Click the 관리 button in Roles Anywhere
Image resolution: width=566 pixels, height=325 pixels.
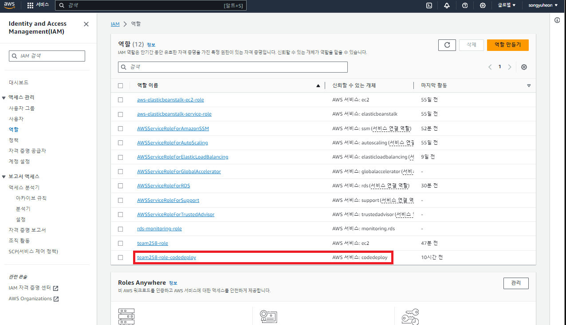click(516, 283)
